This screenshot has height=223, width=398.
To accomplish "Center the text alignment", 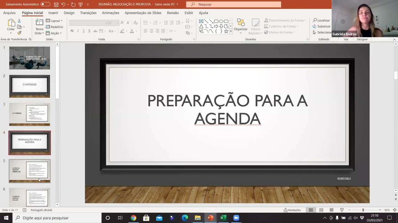I will click(151, 31).
